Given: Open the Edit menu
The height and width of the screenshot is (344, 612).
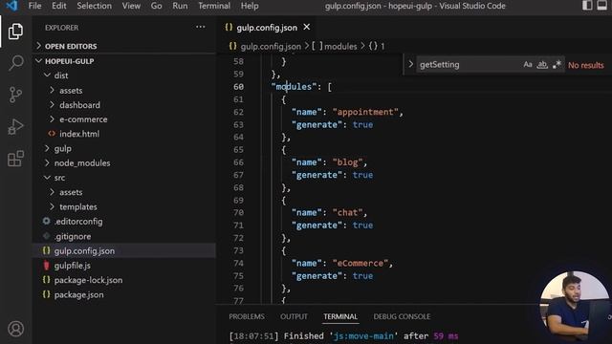Looking at the screenshot, I should pos(59,6).
